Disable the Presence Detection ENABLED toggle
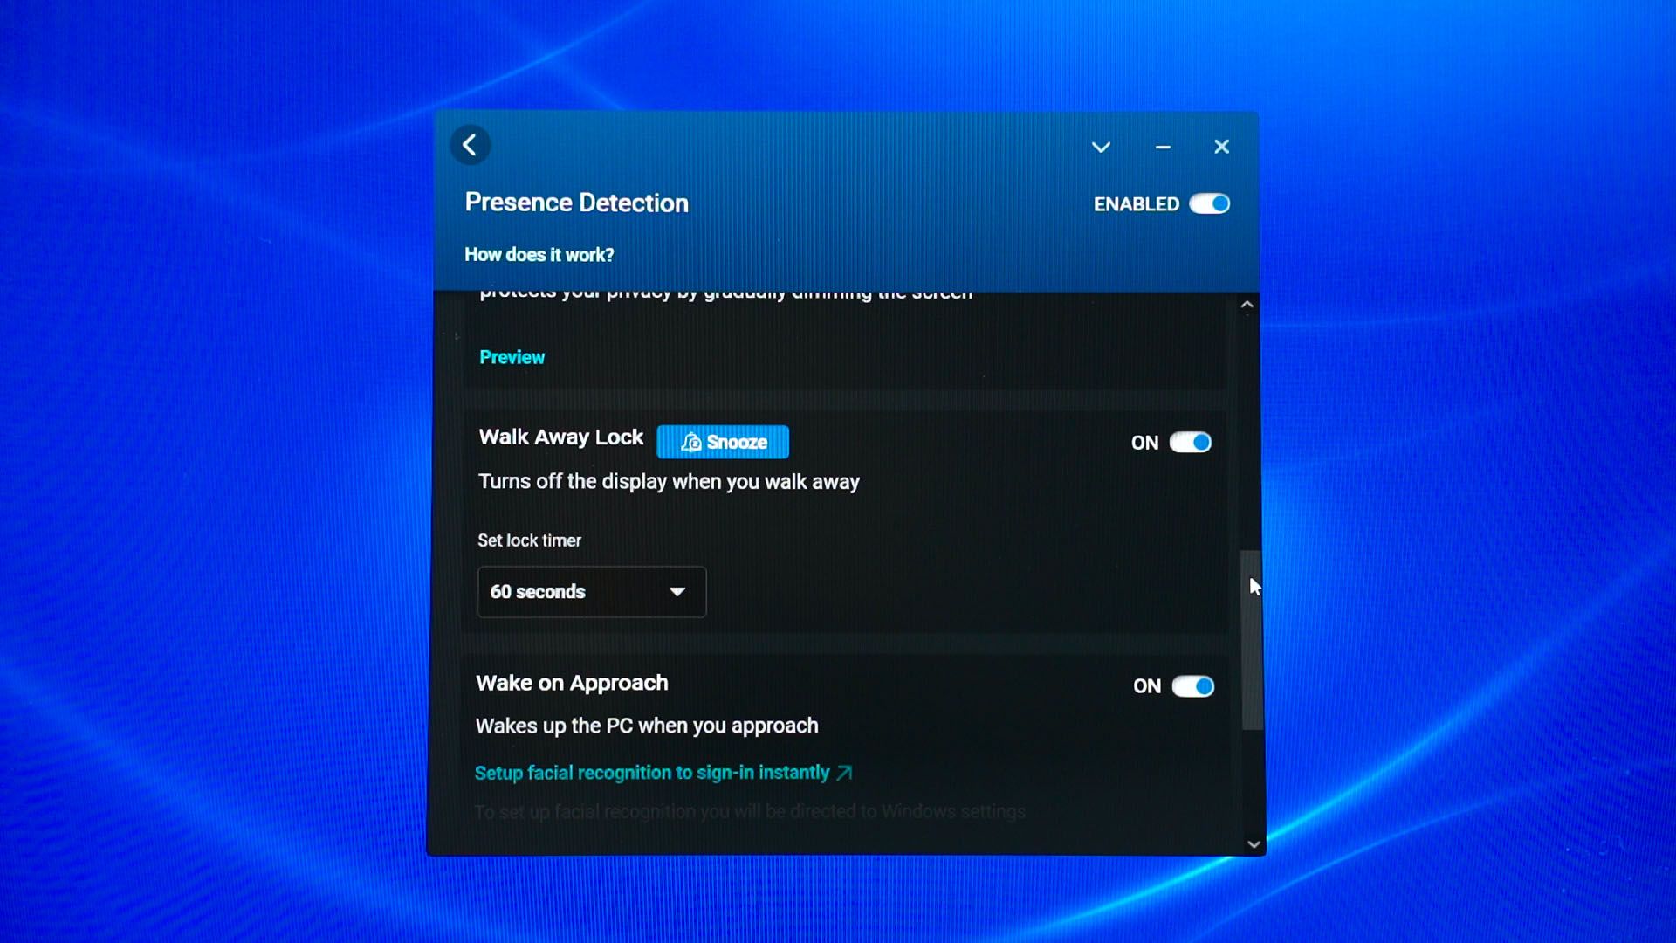The width and height of the screenshot is (1676, 943). point(1210,204)
